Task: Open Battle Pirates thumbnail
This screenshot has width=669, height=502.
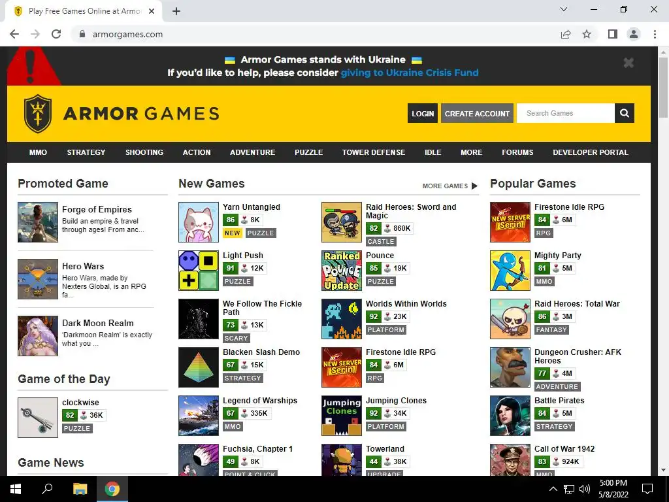Action: (x=510, y=415)
